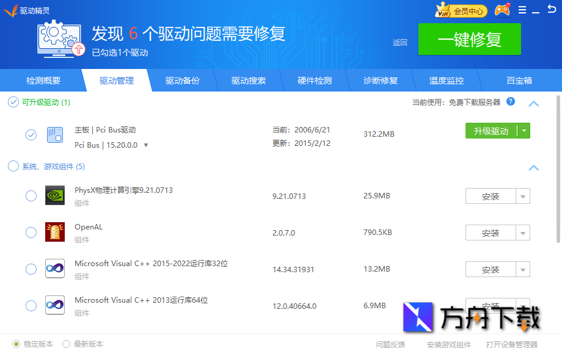Viewport: 562px width, 354px height.
Task: Click the help question mark beside 免费下载服务器
Action: click(x=511, y=101)
